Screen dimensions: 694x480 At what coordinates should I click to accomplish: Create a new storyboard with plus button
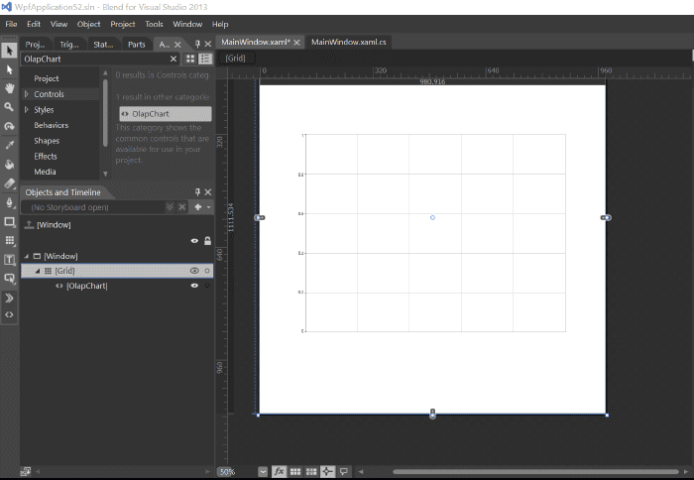(x=198, y=207)
